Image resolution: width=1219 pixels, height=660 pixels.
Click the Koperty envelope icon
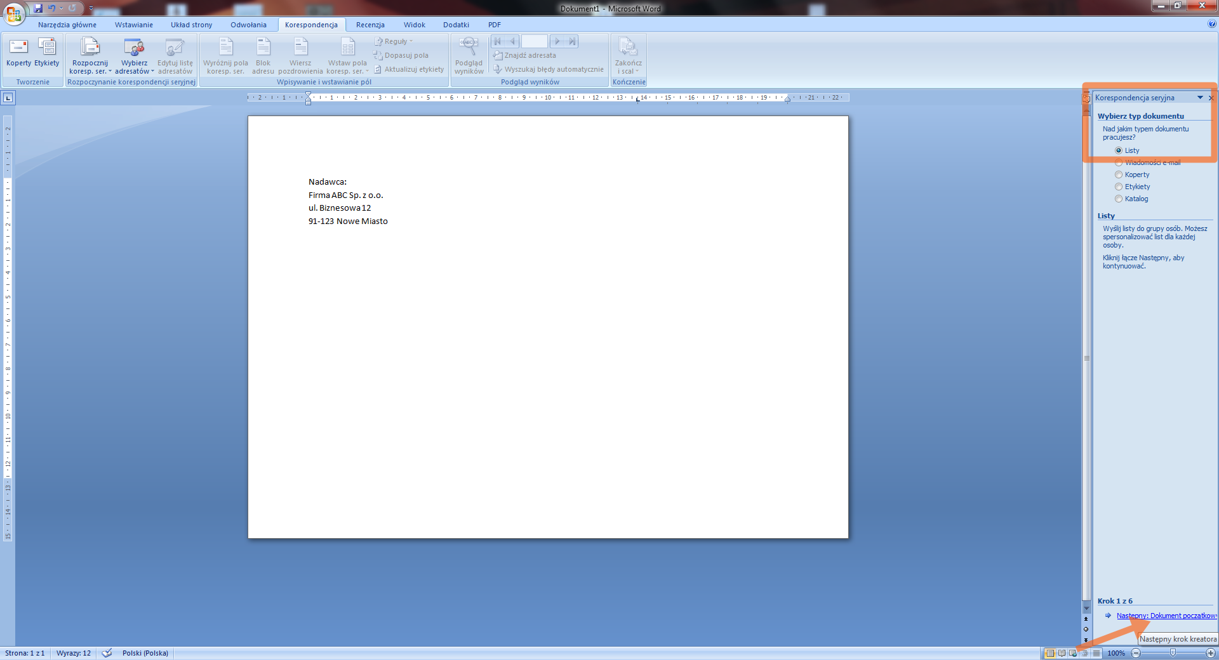(x=18, y=48)
